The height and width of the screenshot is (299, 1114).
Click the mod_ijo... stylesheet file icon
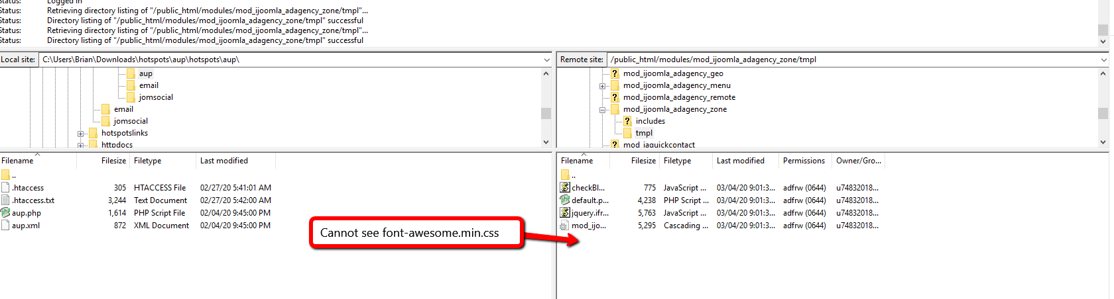coord(565,226)
